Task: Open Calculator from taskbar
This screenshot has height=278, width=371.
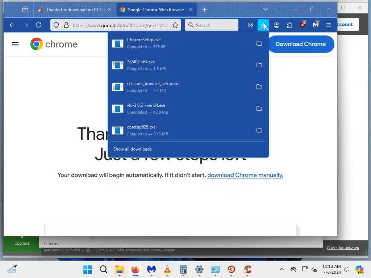Action: pos(183,269)
